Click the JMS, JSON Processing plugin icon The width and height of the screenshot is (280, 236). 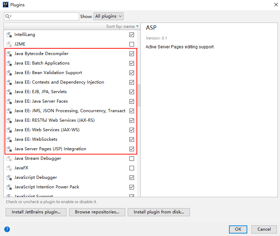tap(9, 111)
